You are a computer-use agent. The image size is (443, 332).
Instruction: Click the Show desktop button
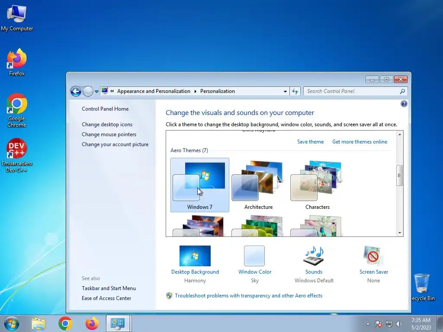tap(440, 323)
